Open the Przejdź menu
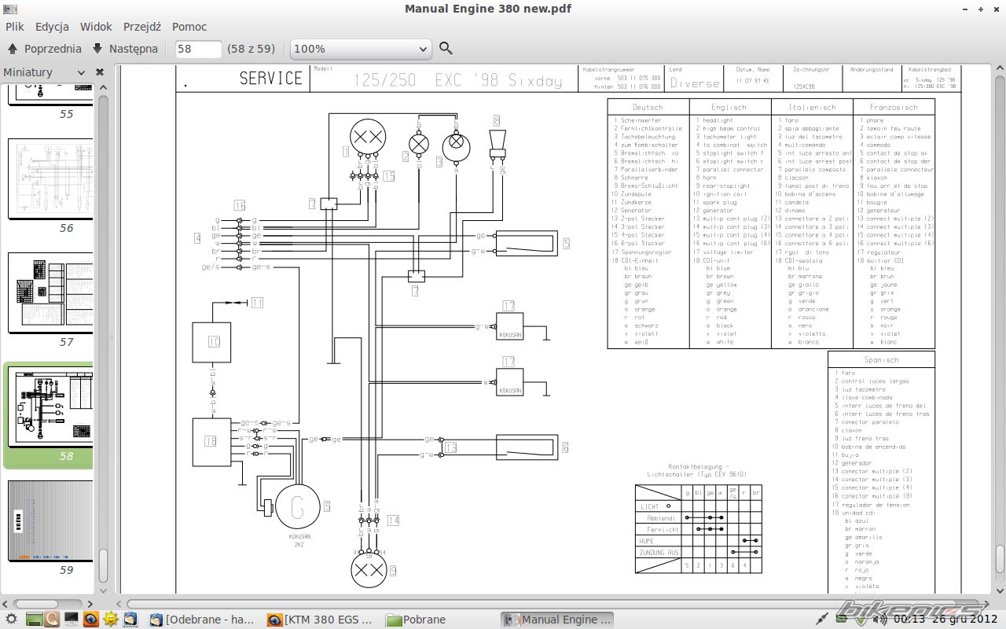This screenshot has height=629, width=1006. [142, 27]
